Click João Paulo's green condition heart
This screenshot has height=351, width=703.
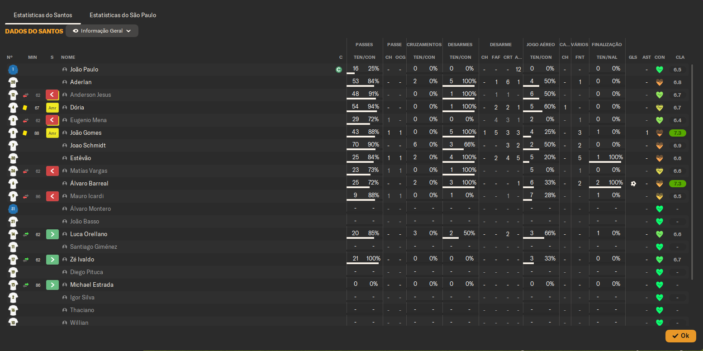click(x=660, y=70)
